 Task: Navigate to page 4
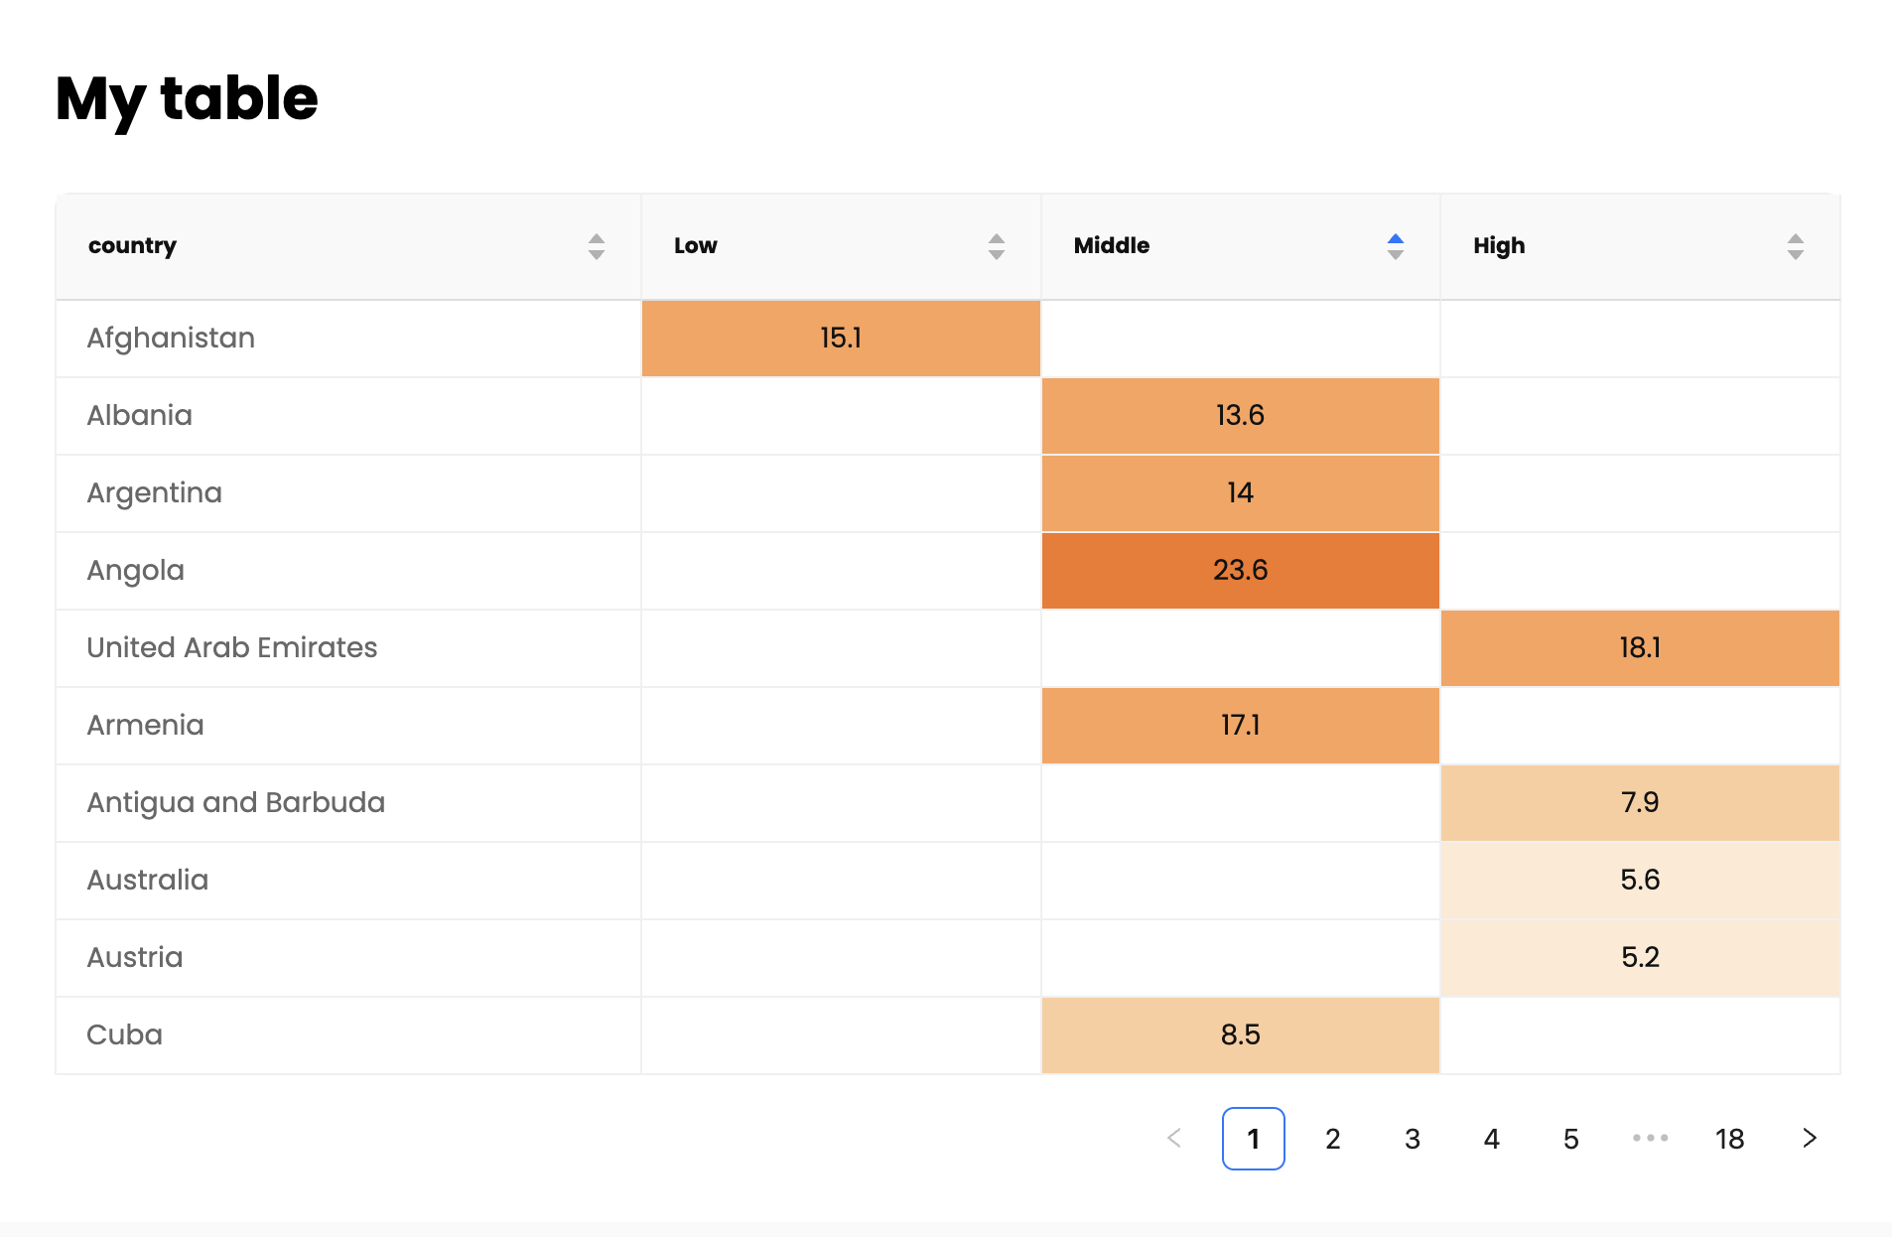(x=1491, y=1139)
